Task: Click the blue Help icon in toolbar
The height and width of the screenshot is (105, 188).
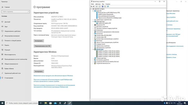Action: pos(103,6)
